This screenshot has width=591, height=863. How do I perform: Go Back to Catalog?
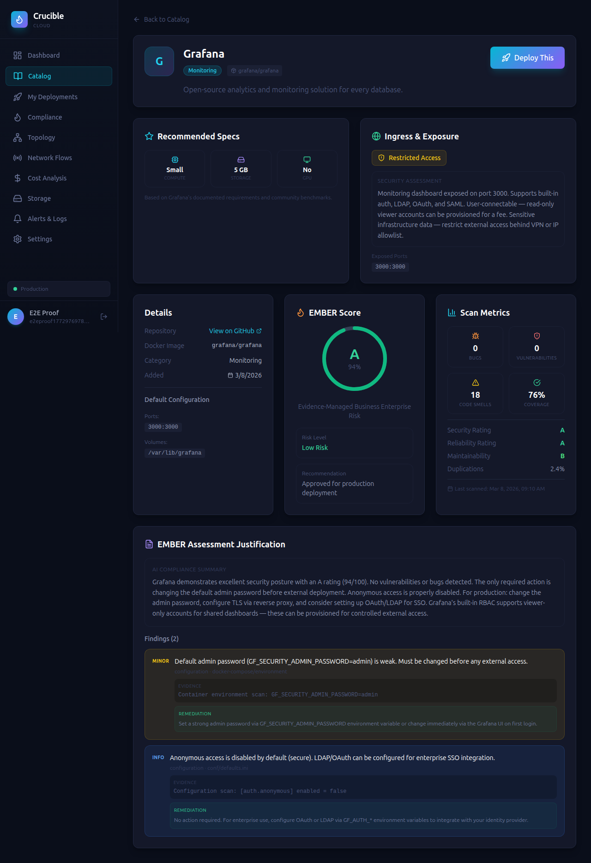pyautogui.click(x=162, y=19)
